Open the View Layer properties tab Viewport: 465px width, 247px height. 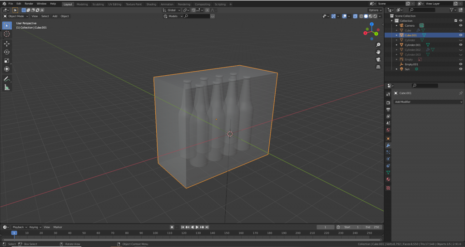[x=388, y=116]
